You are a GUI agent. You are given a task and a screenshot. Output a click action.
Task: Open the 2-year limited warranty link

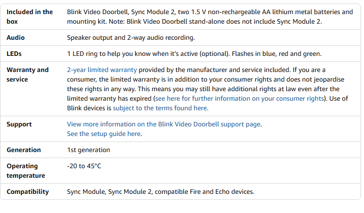[102, 70]
